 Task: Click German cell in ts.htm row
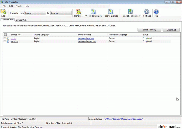tap(112, 38)
